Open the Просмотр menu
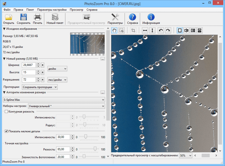 click(x=76, y=10)
